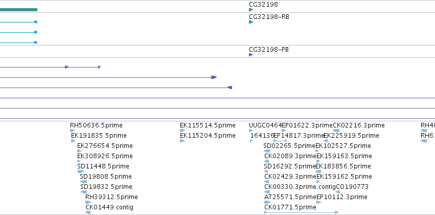Select the SD11448.5prime EST glyph
The image size is (435, 215).
click(x=80, y=171)
